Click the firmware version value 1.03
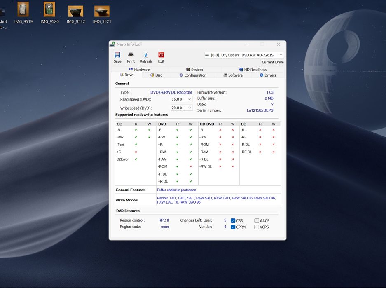 tap(270, 92)
